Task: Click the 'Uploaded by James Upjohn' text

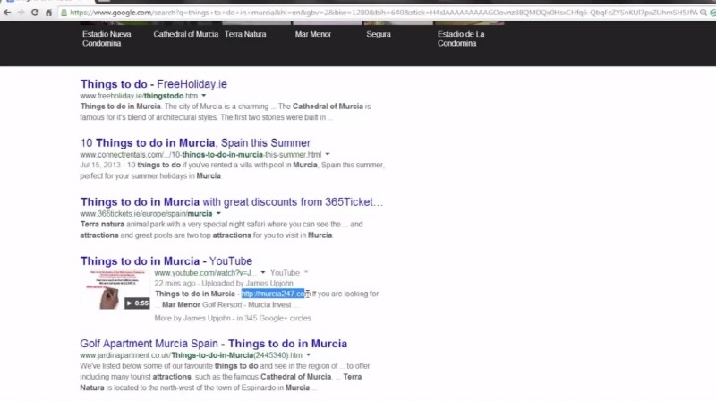Action: click(x=248, y=283)
